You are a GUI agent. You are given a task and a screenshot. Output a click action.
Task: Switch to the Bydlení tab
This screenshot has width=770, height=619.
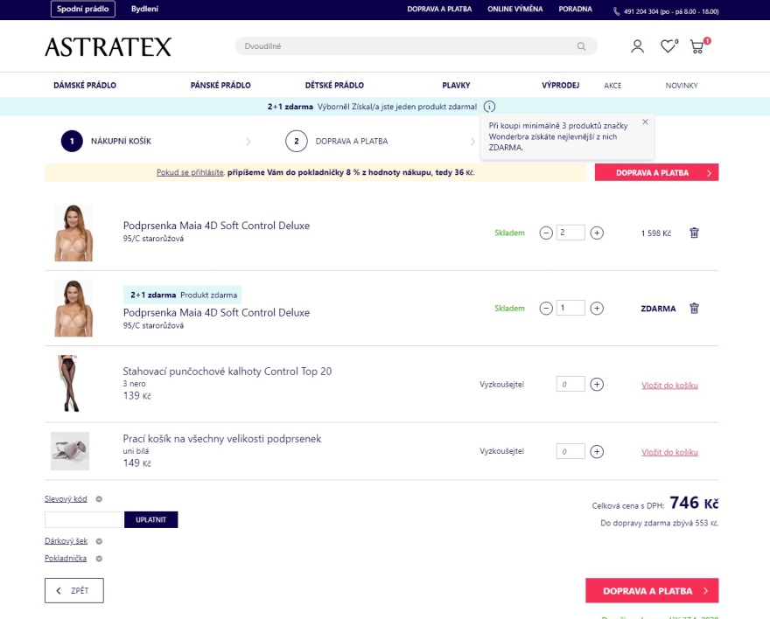pyautogui.click(x=144, y=9)
